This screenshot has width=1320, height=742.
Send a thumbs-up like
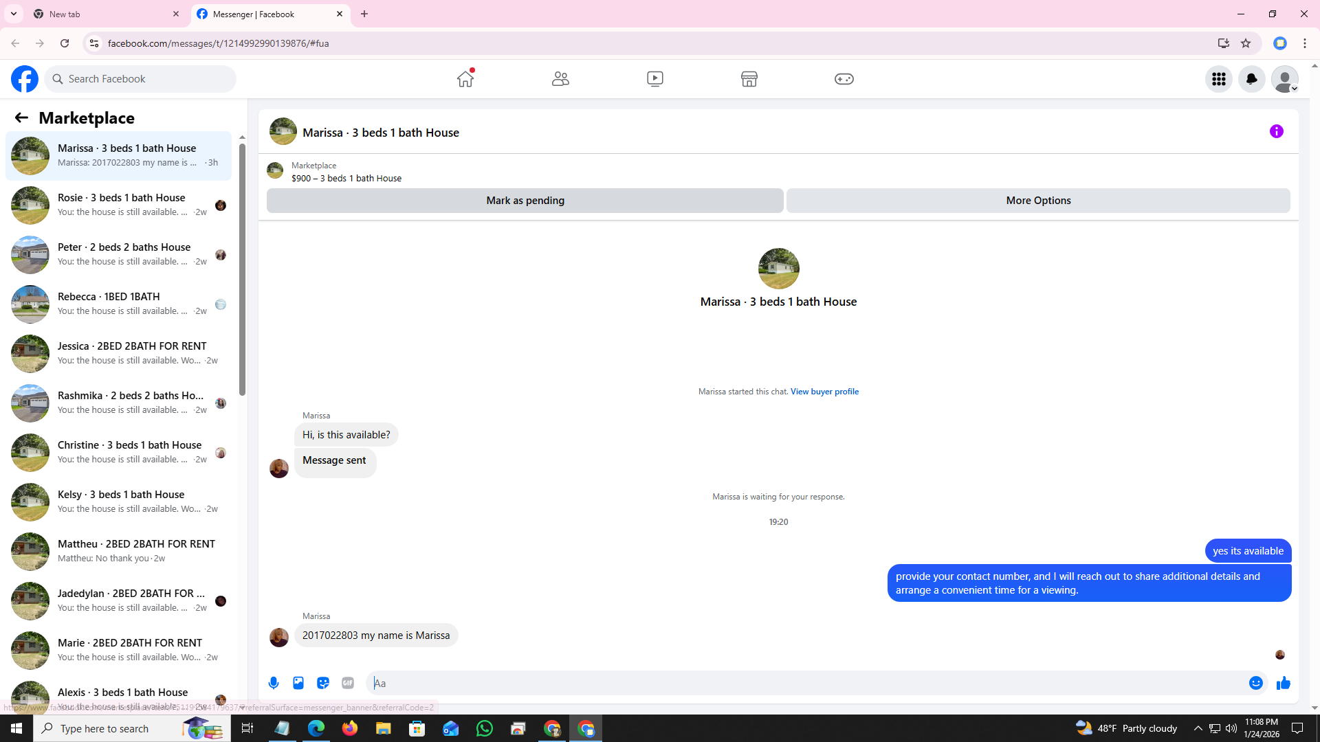[1284, 683]
